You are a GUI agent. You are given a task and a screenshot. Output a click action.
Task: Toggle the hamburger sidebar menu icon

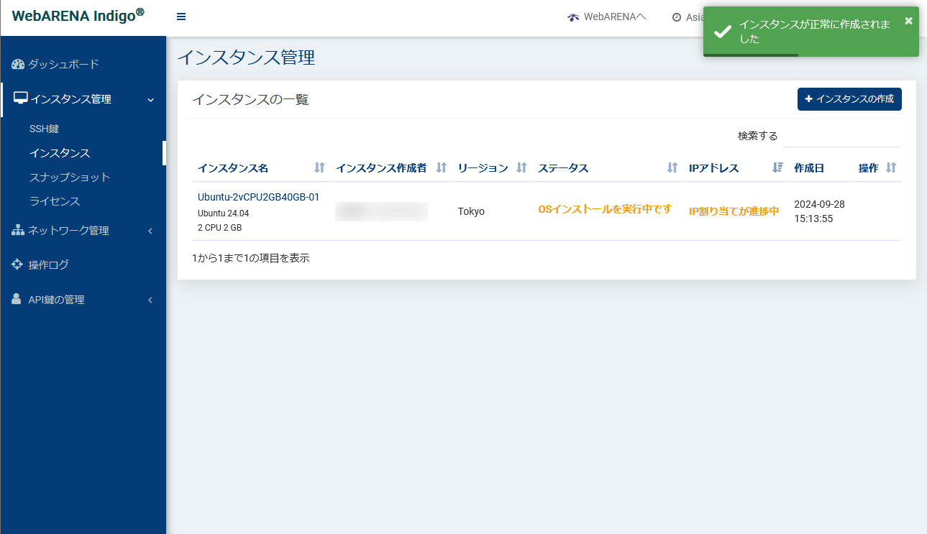pyautogui.click(x=181, y=17)
